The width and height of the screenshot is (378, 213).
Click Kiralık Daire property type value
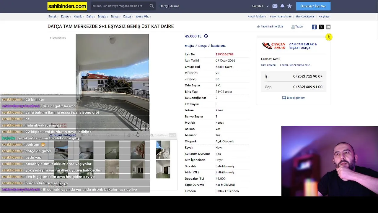pos(224,67)
